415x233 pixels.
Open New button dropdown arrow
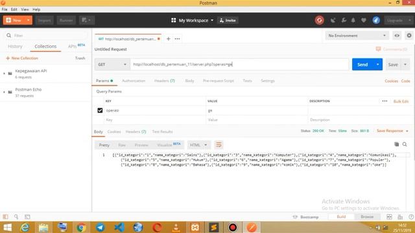click(28, 20)
